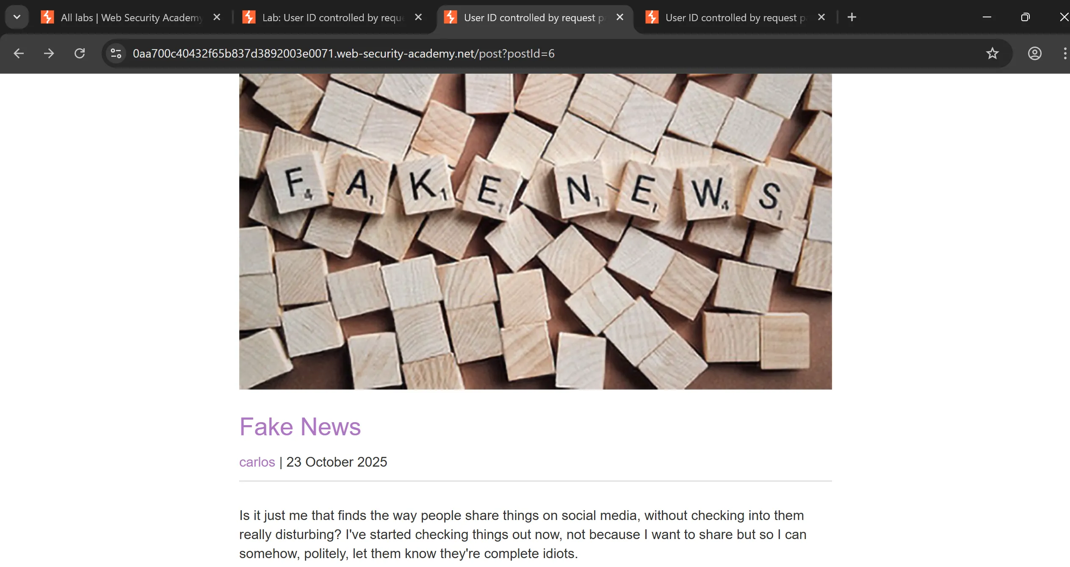
Task: Open a new tab with plus icon
Action: click(852, 17)
